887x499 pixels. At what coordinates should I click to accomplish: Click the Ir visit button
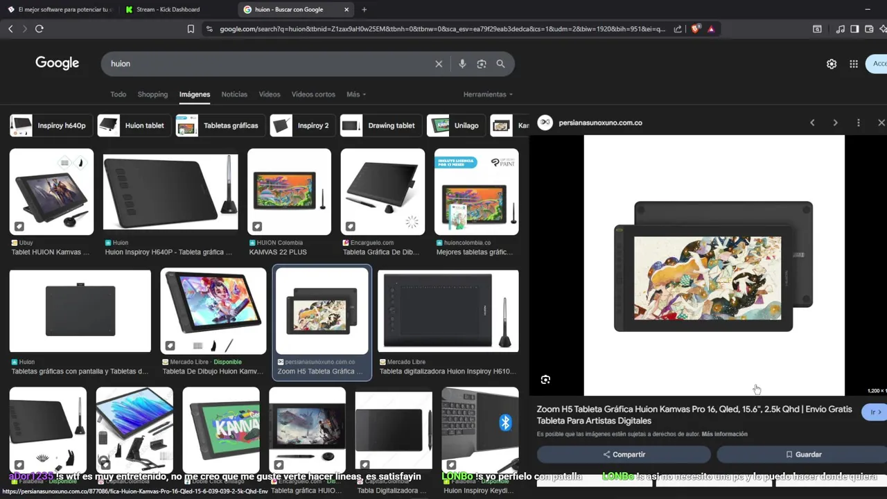point(875,412)
